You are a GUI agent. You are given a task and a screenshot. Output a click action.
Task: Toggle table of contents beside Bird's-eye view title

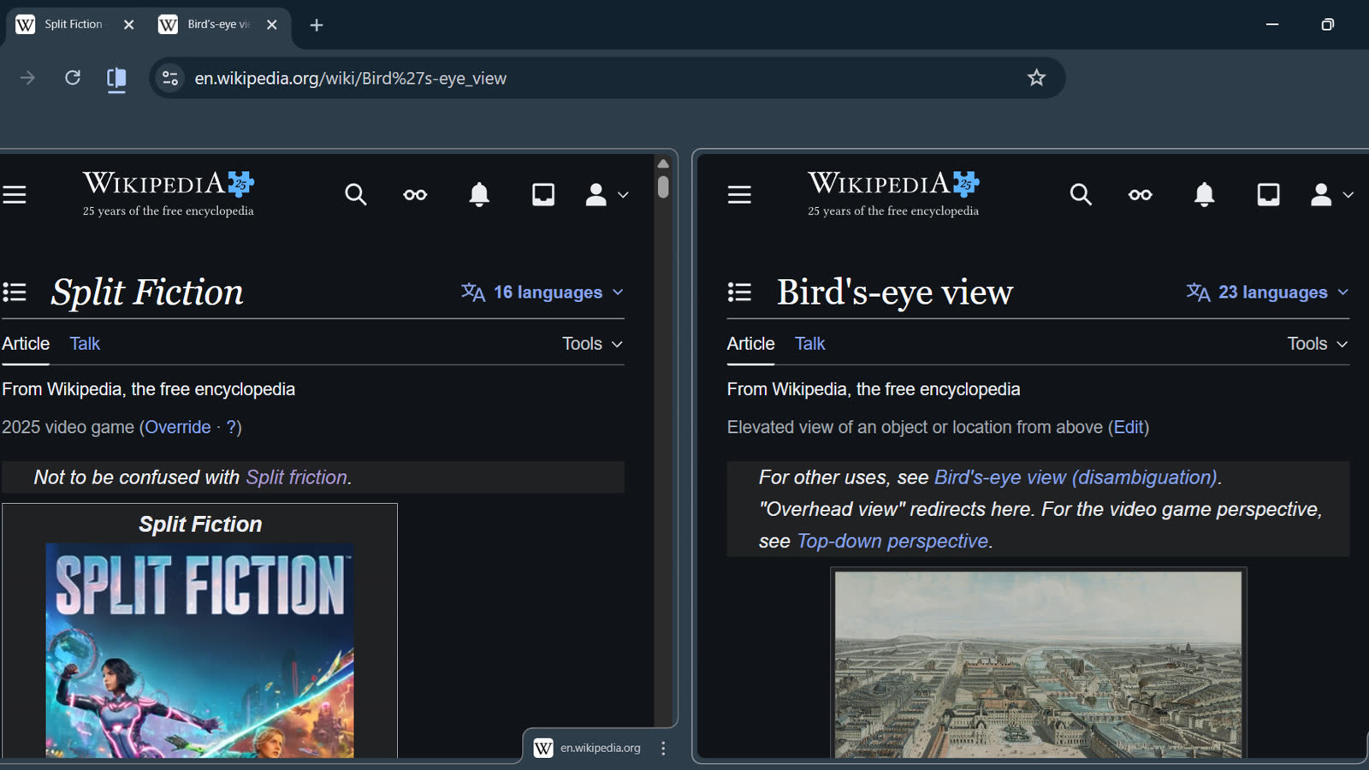point(739,293)
